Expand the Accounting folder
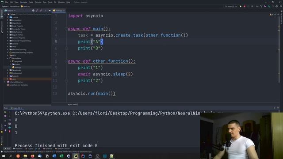283x159 pixels. pos(8,20)
